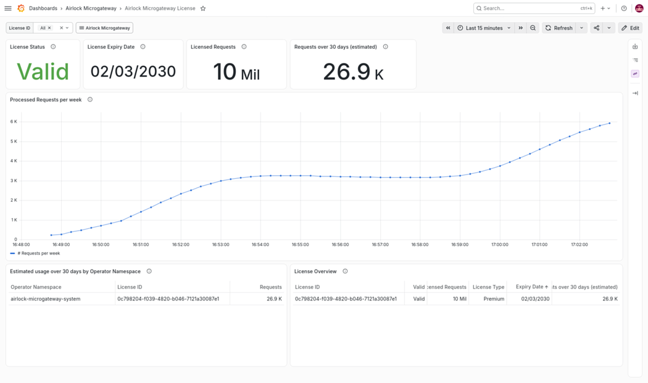Screen dimensions: 648x383
Task: Show License Status panel info icon
Action: [x=53, y=47]
